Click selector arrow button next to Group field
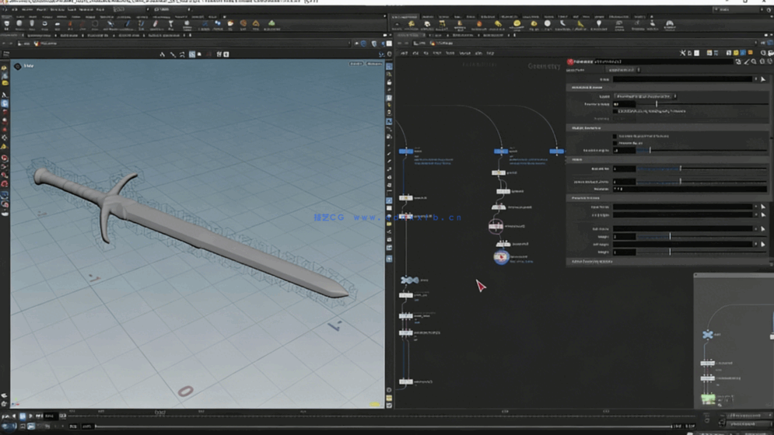774x435 pixels. click(763, 79)
